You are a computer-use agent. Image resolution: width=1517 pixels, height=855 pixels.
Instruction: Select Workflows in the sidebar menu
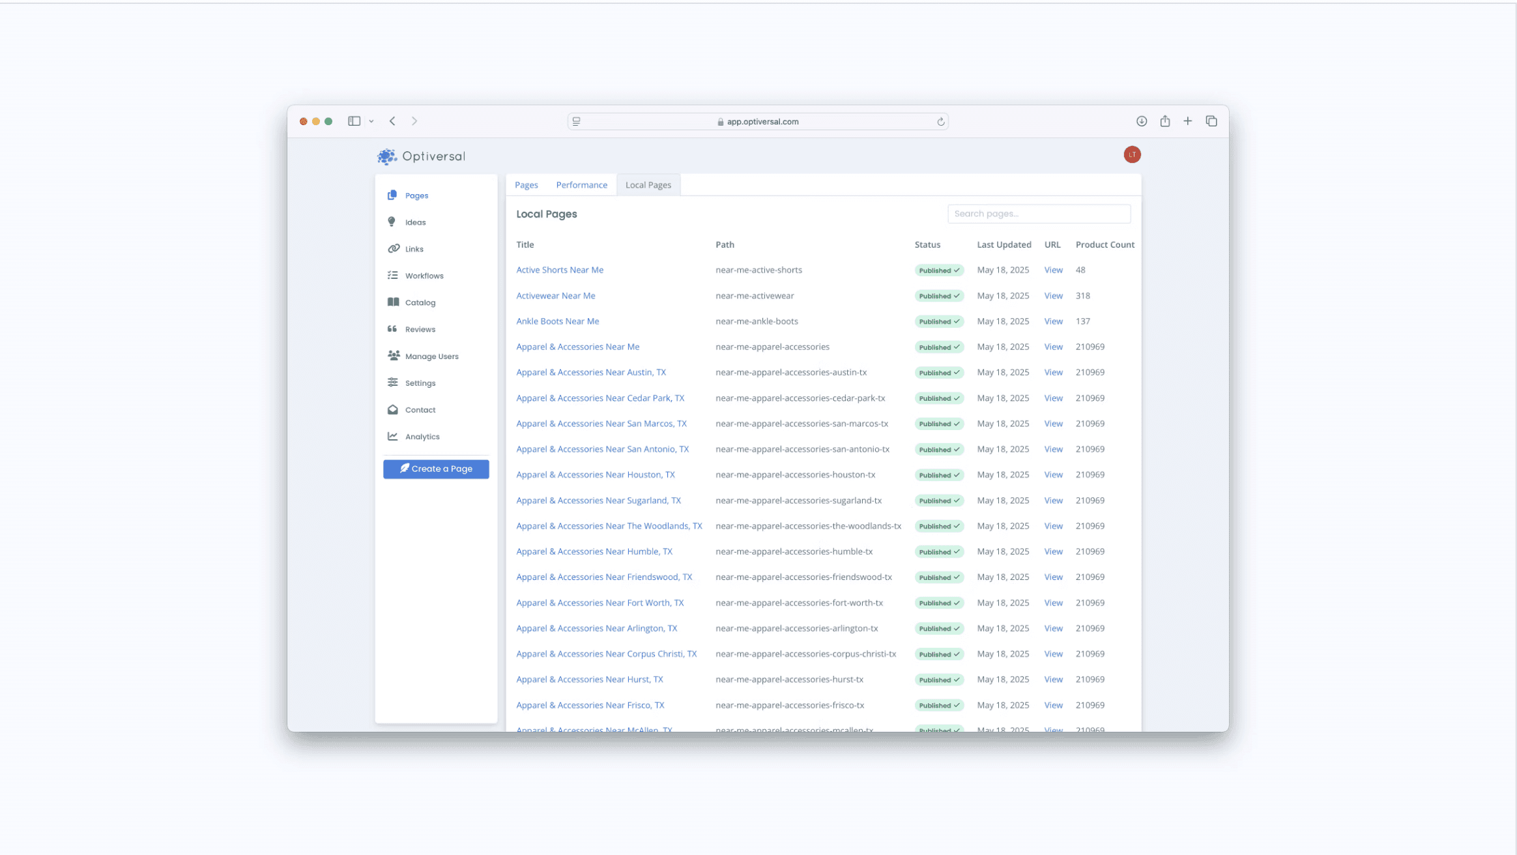(x=424, y=276)
